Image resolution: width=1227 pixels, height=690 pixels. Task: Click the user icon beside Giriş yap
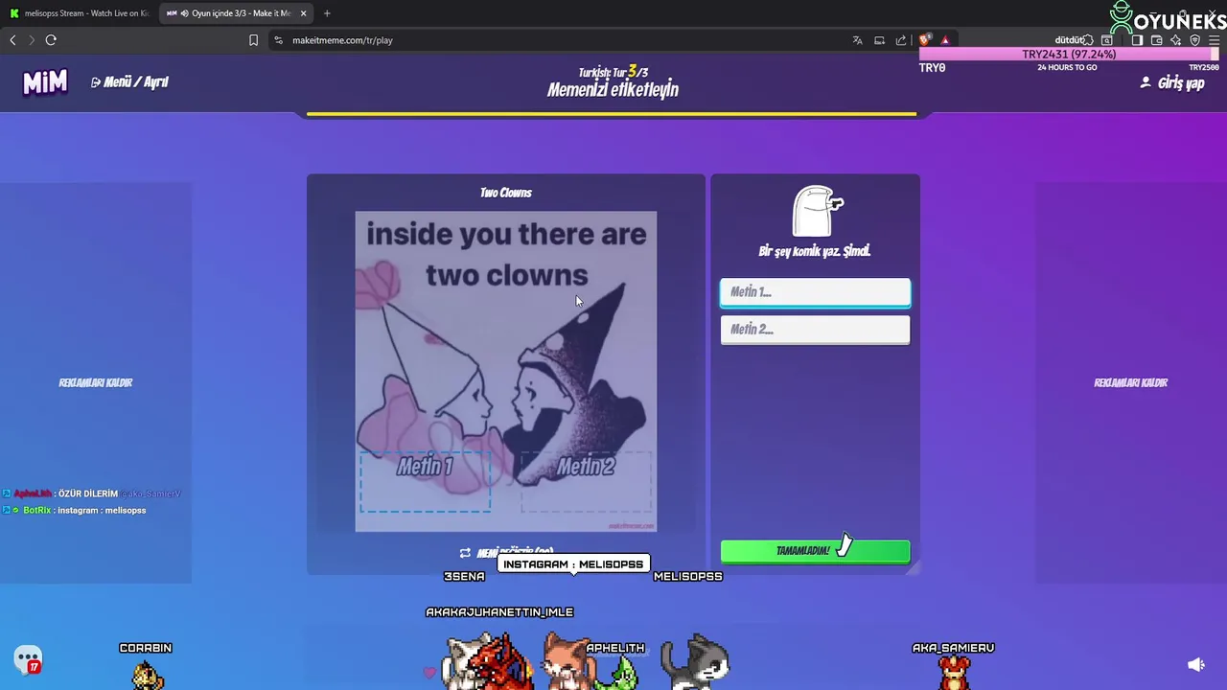[1145, 83]
